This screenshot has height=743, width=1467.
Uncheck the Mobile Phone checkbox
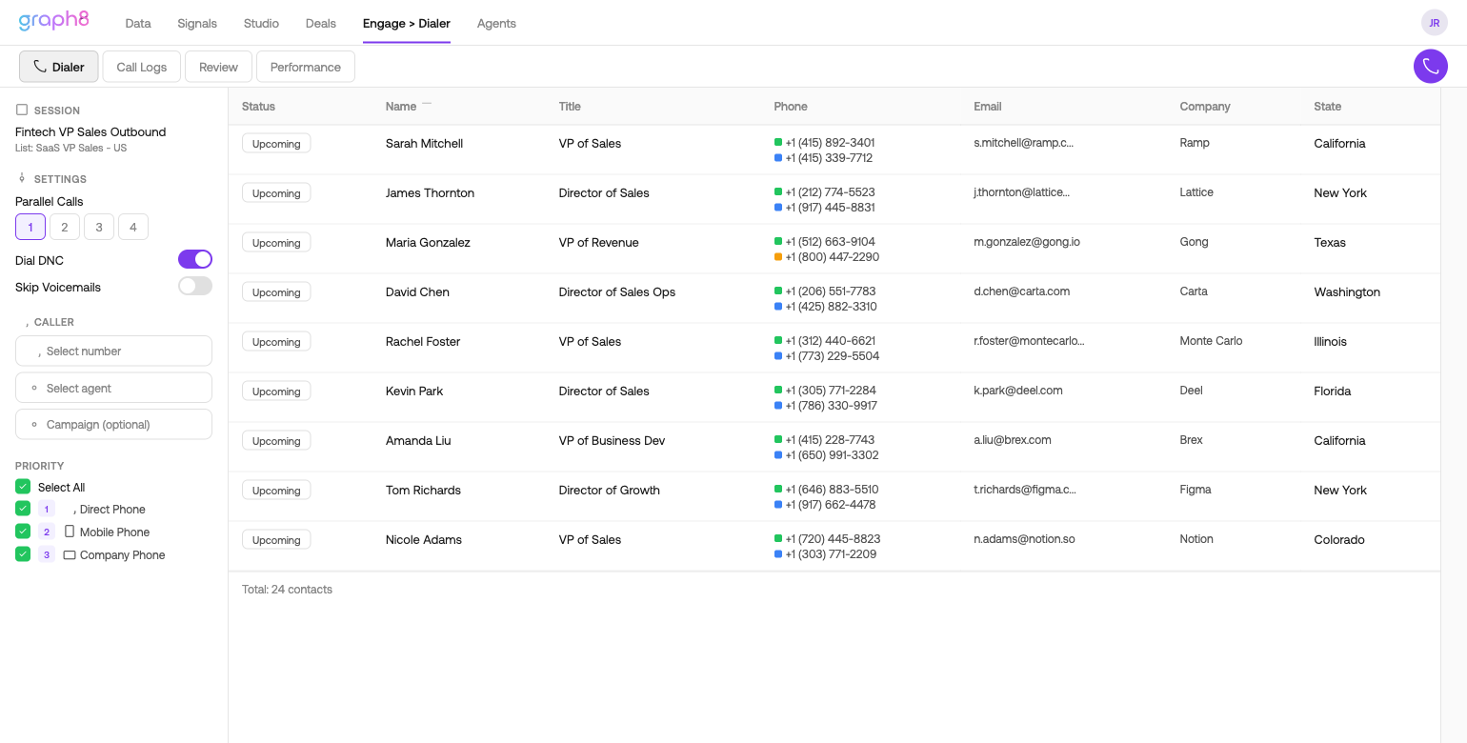coord(23,532)
